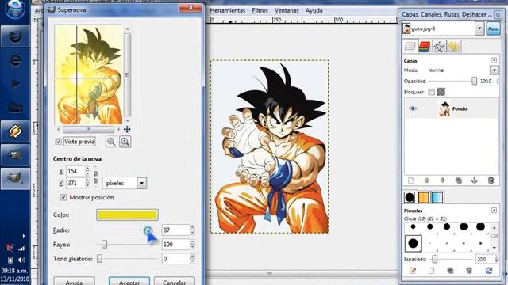Duplicate brush icon in Pinceles panel
This screenshot has width=508, height=285.
click(450, 271)
